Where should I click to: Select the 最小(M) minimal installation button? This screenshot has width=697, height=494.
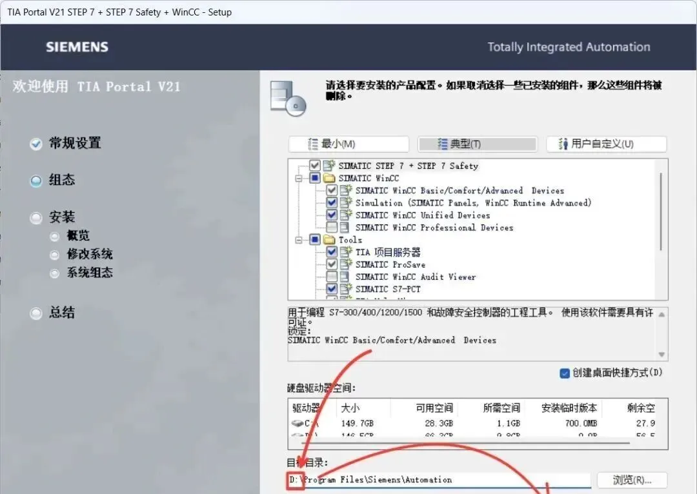tap(348, 144)
